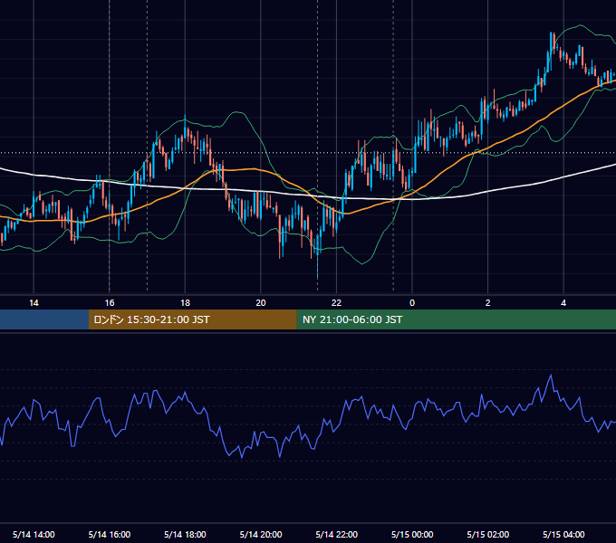
Task: Click the 5/14 18:00 time label
Action: click(185, 534)
